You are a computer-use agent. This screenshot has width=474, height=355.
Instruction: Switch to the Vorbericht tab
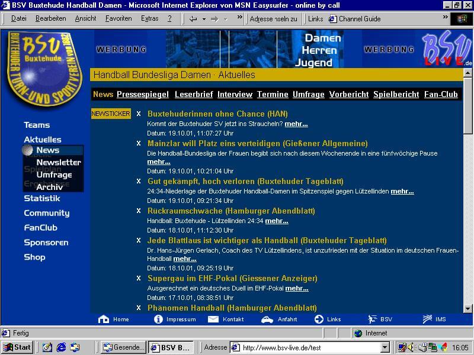tap(349, 95)
